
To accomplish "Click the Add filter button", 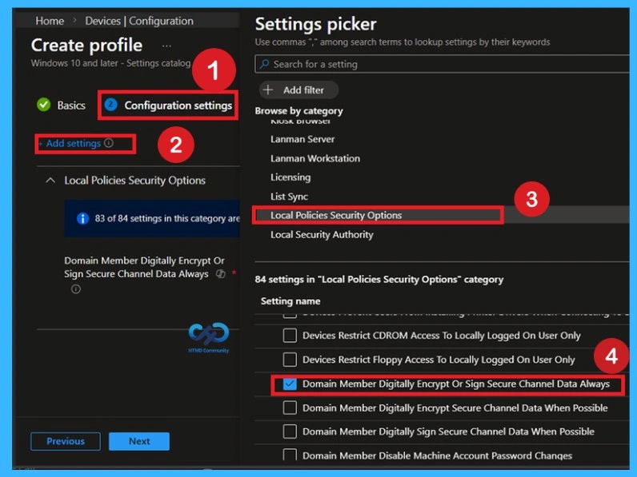I will point(298,89).
